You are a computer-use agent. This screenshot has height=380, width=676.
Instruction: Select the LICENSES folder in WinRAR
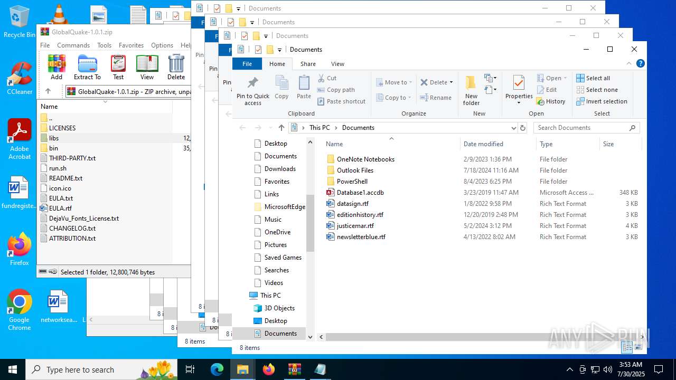pos(62,128)
